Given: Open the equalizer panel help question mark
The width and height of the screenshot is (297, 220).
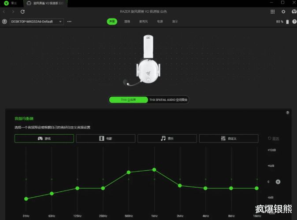Looking at the screenshot, I should pos(288,113).
